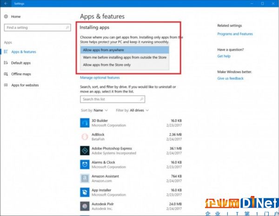Select Adobe Photoshop Express entry name
This screenshot has width=279, height=216.
pyautogui.click(x=112, y=149)
